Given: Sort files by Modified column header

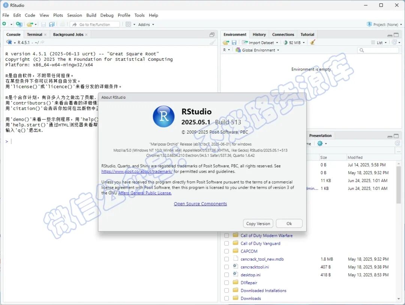Looking at the screenshot, I should point(355,158).
